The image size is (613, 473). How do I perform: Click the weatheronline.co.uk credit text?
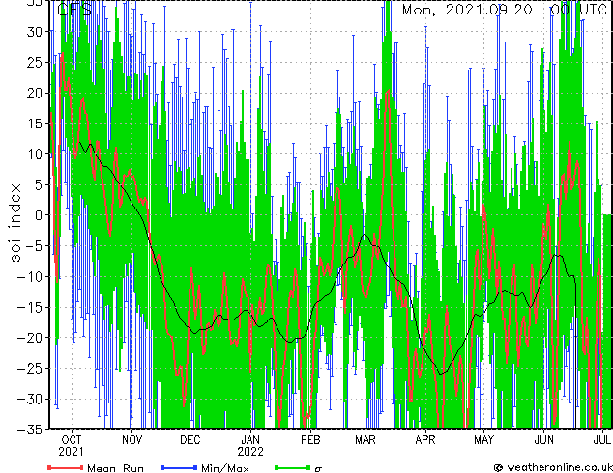(558, 467)
